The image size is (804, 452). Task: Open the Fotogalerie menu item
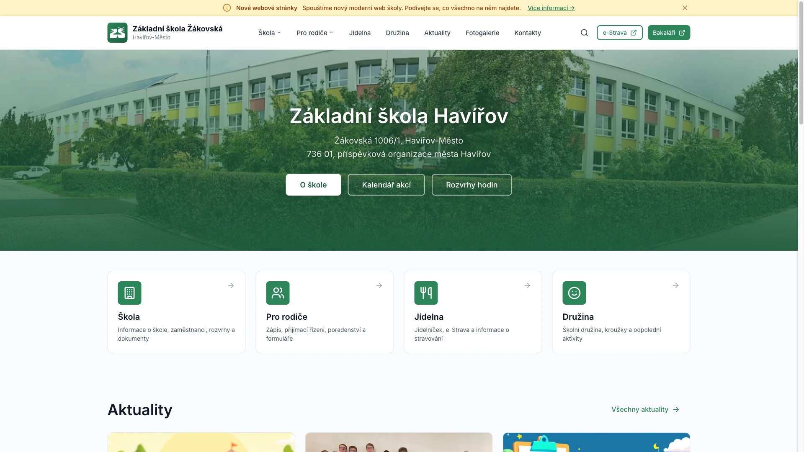pos(482,33)
